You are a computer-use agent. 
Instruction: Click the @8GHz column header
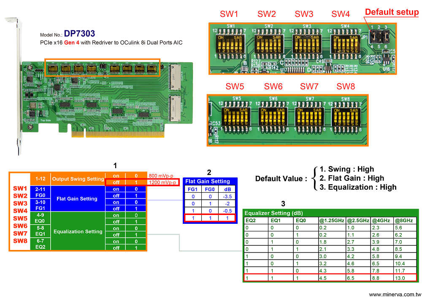click(x=405, y=220)
